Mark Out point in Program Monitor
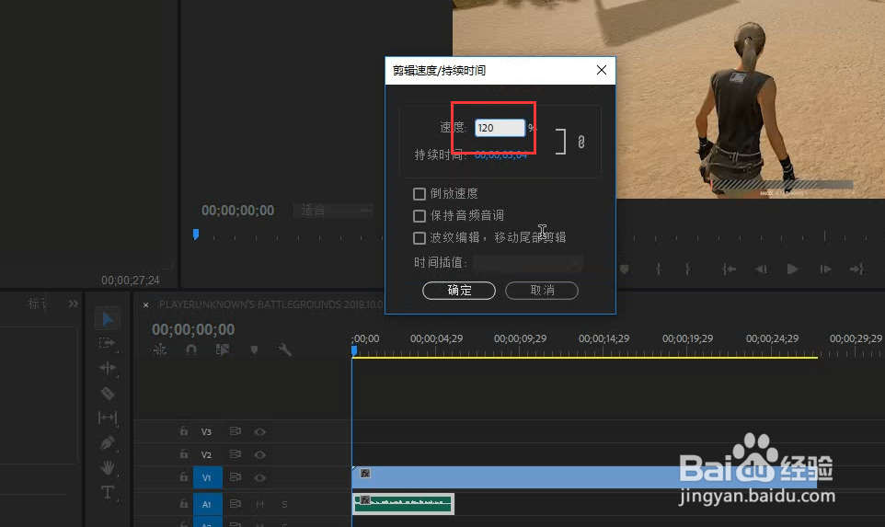The height and width of the screenshot is (527, 885). (687, 269)
